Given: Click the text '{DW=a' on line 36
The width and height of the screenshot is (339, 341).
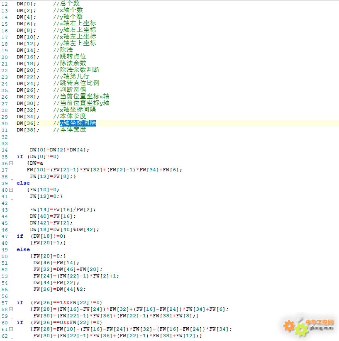Looking at the screenshot, I should pos(35,163).
